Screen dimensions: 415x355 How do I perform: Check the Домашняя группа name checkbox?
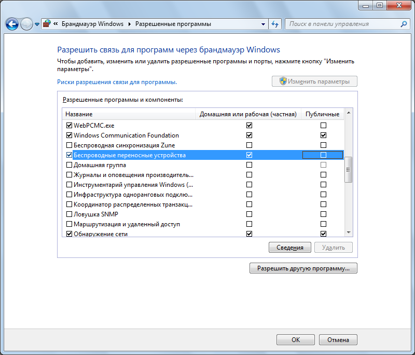point(69,165)
